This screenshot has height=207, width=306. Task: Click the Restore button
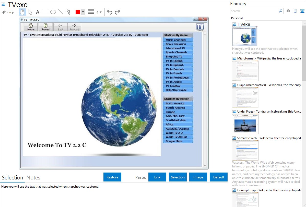pos(112,177)
